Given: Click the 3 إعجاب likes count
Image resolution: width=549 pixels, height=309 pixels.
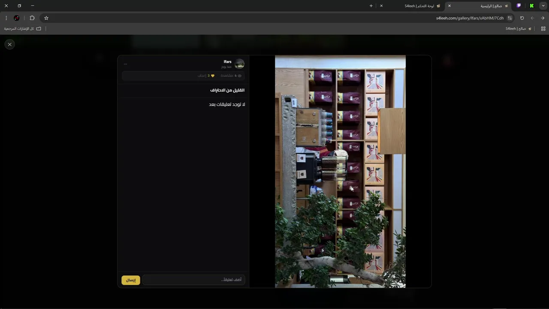Looking at the screenshot, I should coord(203,76).
